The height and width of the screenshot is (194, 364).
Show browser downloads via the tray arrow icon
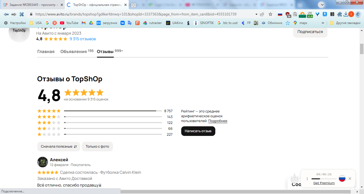346,14
